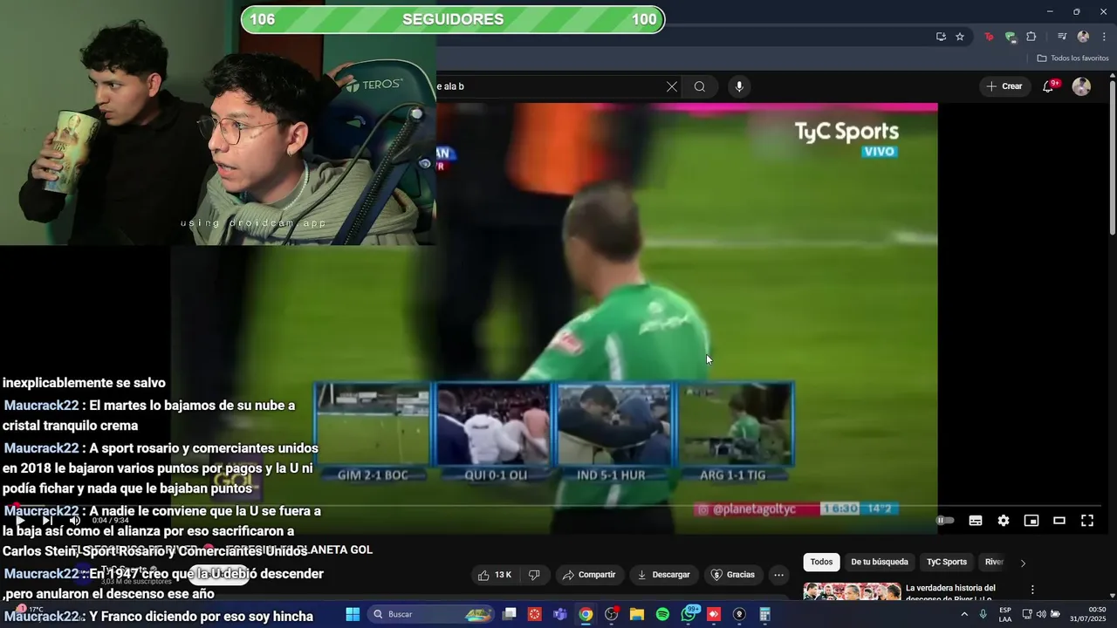Start voice search with the microphone icon
This screenshot has width=1117, height=628.
(739, 86)
